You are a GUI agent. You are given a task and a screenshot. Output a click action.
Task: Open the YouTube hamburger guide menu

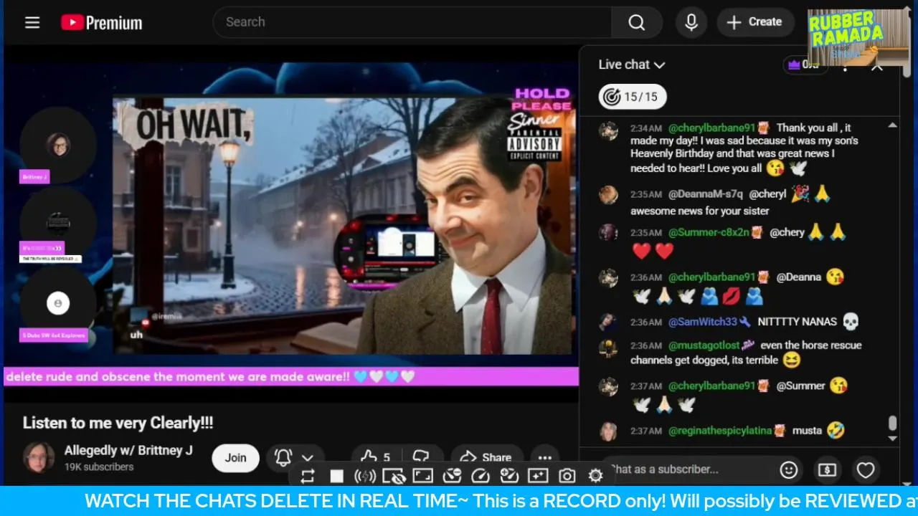coord(32,22)
